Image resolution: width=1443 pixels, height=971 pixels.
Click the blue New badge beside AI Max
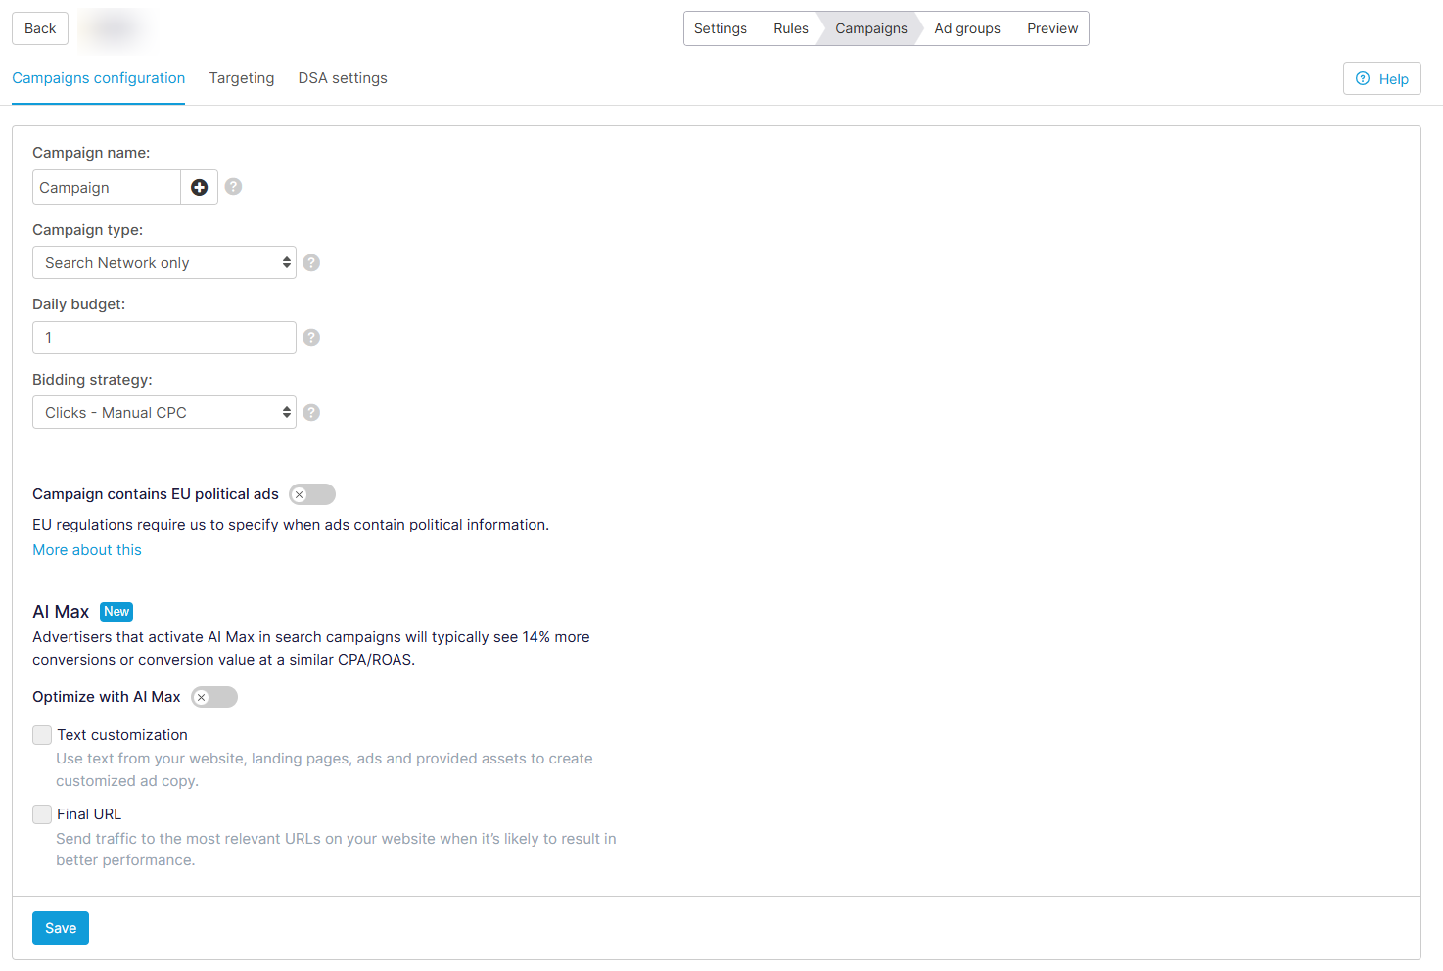coord(116,612)
